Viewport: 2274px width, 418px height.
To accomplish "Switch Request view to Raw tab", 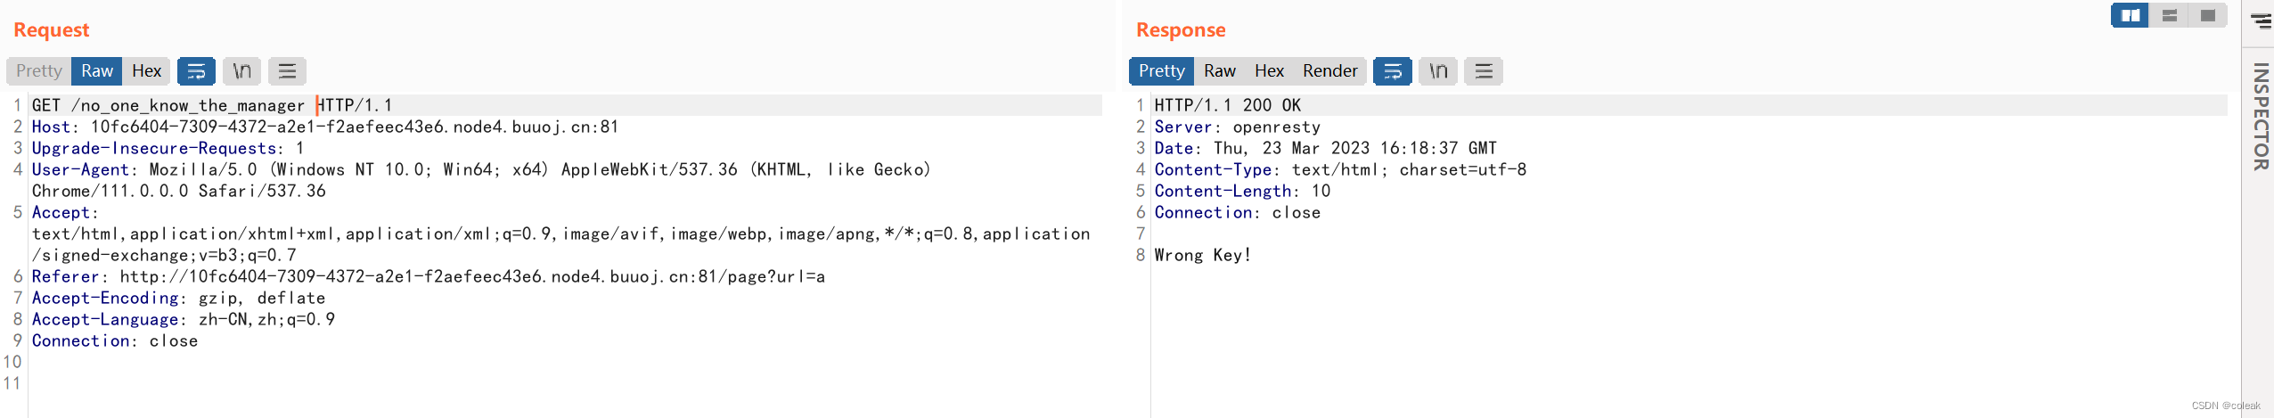I will (x=97, y=71).
